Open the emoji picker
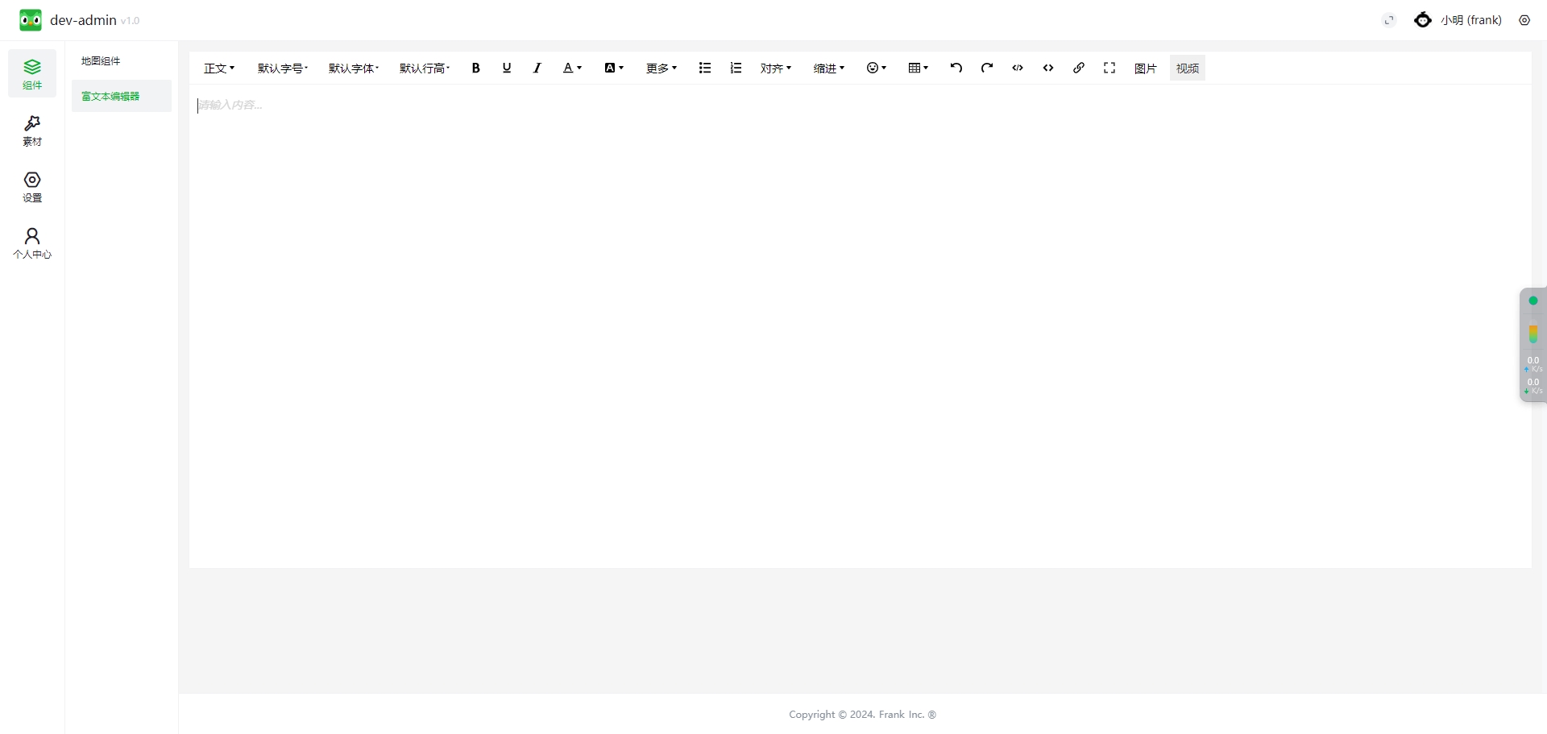1547x734 pixels. (x=876, y=68)
